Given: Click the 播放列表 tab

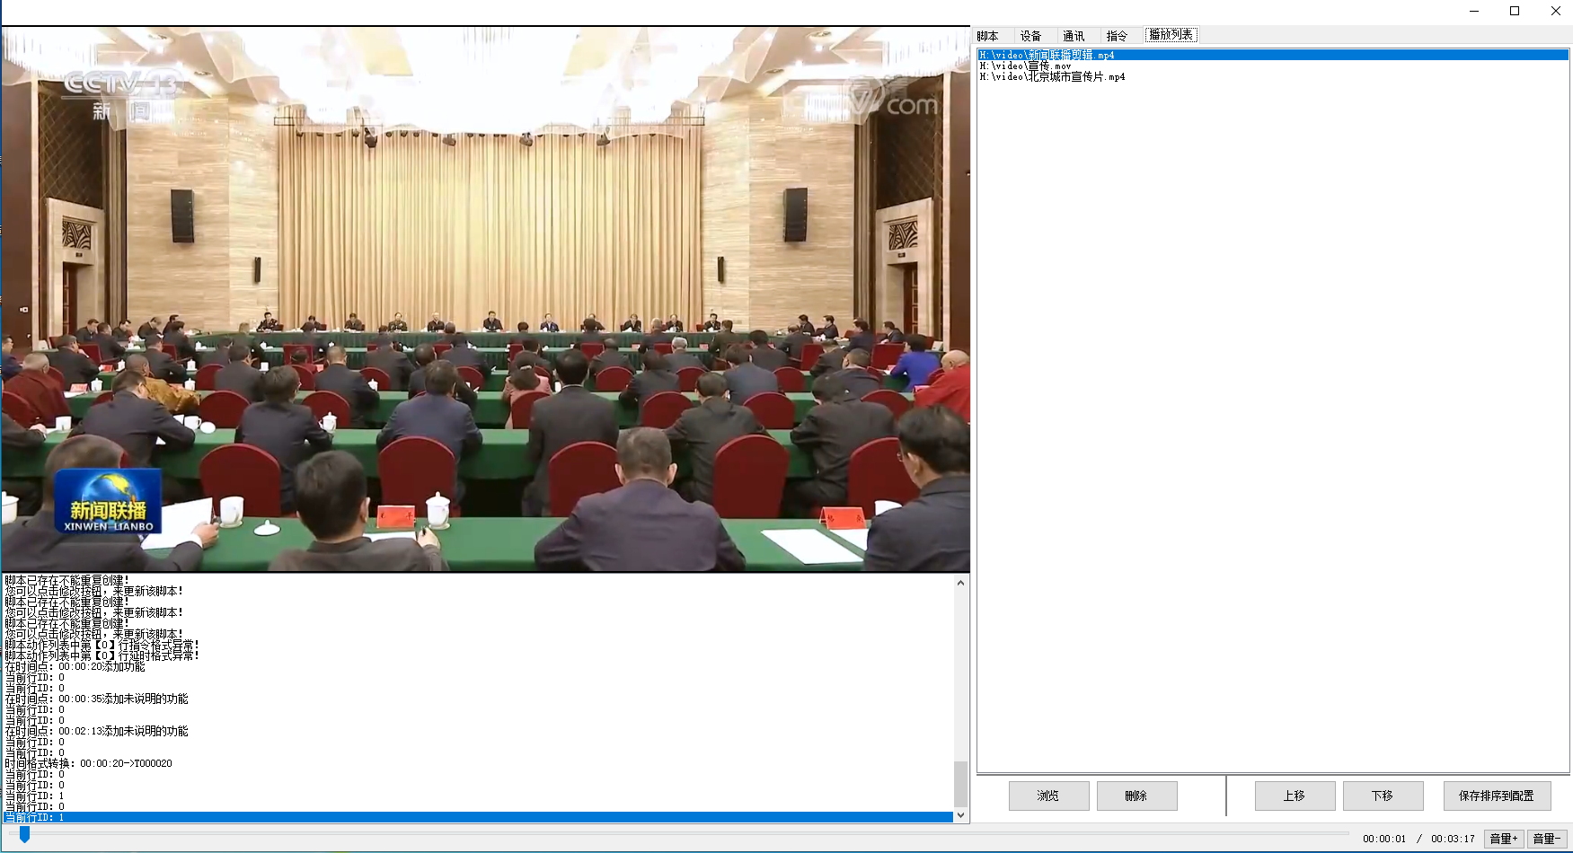Looking at the screenshot, I should (1171, 35).
